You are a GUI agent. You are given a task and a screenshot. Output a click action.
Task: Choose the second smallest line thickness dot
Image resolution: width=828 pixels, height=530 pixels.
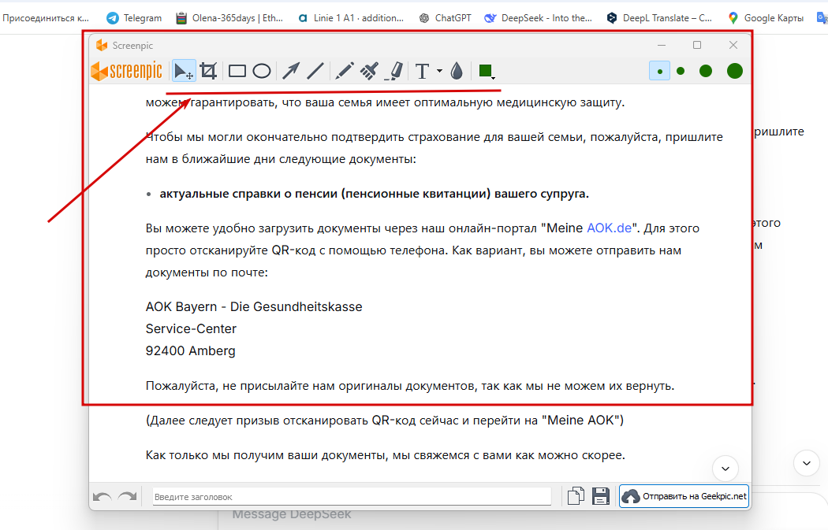point(681,71)
